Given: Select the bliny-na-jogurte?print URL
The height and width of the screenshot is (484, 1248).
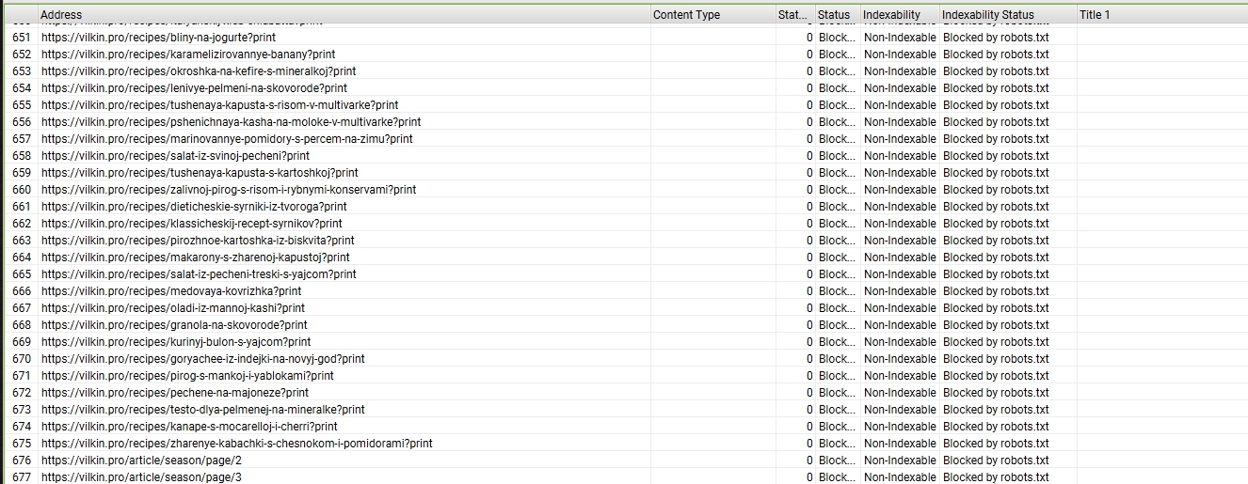Looking at the screenshot, I should click(159, 38).
